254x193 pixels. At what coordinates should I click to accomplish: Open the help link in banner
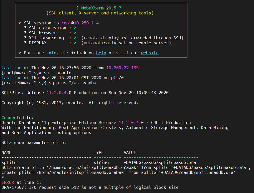pos(101,53)
